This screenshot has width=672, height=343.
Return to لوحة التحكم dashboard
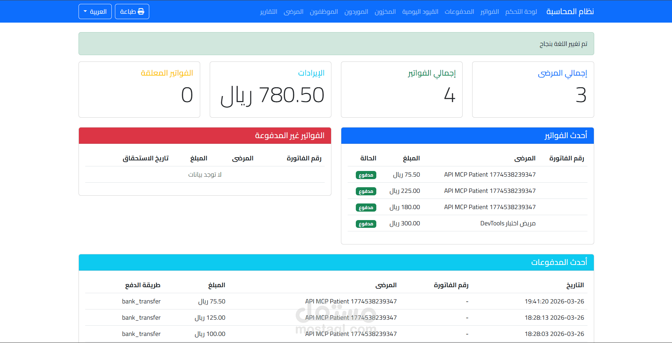tap(521, 11)
